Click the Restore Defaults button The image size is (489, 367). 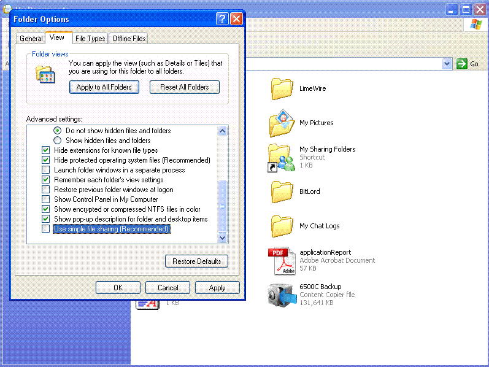pos(196,261)
